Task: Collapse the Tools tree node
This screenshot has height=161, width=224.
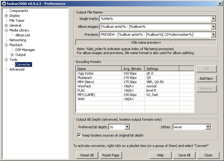Action: coord(6,60)
